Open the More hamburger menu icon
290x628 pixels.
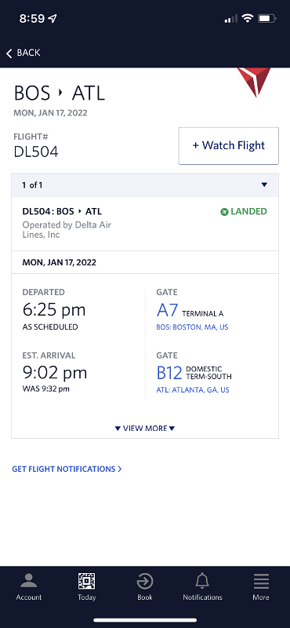click(x=261, y=581)
